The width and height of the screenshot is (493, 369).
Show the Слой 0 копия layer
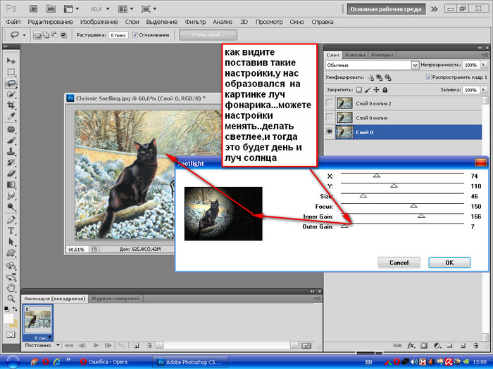pos(330,117)
